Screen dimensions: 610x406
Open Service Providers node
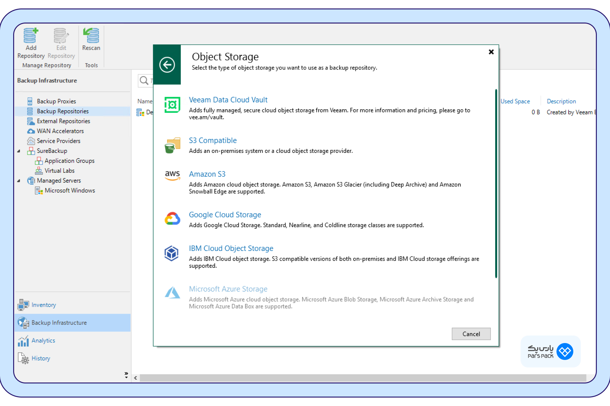58,141
